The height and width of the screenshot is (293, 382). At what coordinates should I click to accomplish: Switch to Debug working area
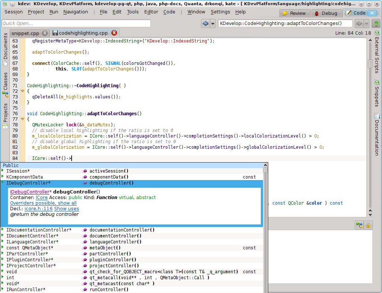click(x=326, y=13)
